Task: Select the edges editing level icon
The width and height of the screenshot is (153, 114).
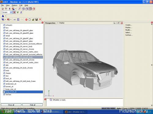Action: [x=6, y=9]
